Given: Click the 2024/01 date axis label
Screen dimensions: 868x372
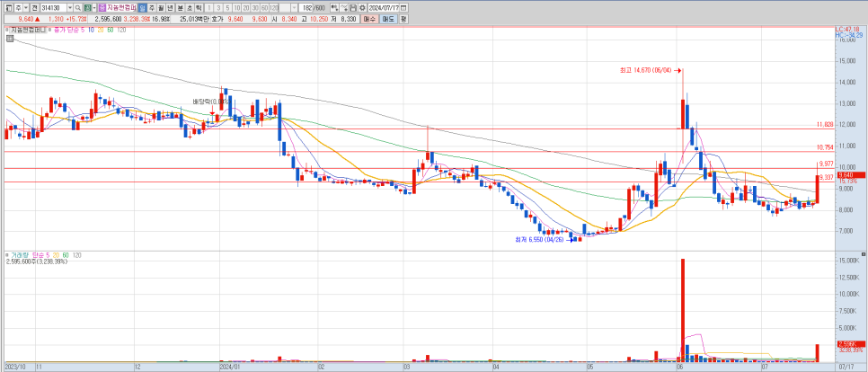Looking at the screenshot, I should pyautogui.click(x=229, y=367).
